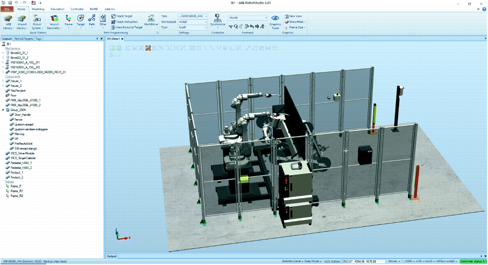Open the Path creation menu
This screenshot has height=265, width=488.
(92, 22)
